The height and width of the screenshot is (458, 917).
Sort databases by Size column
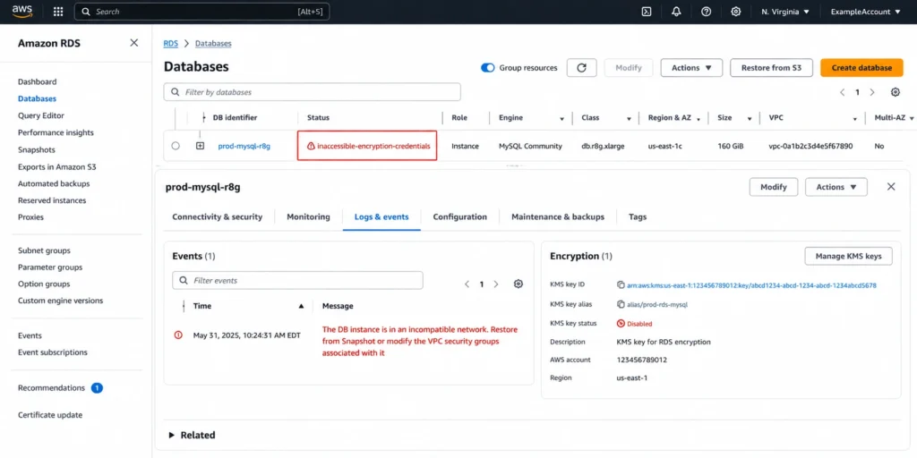coord(750,119)
